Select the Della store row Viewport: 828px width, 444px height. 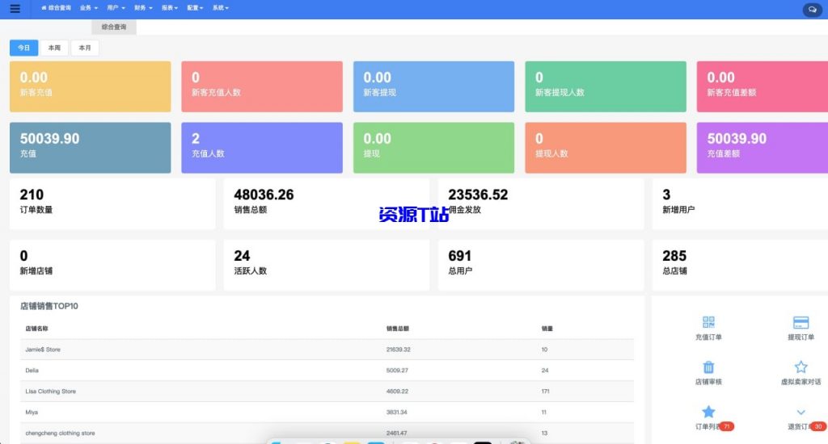point(327,371)
